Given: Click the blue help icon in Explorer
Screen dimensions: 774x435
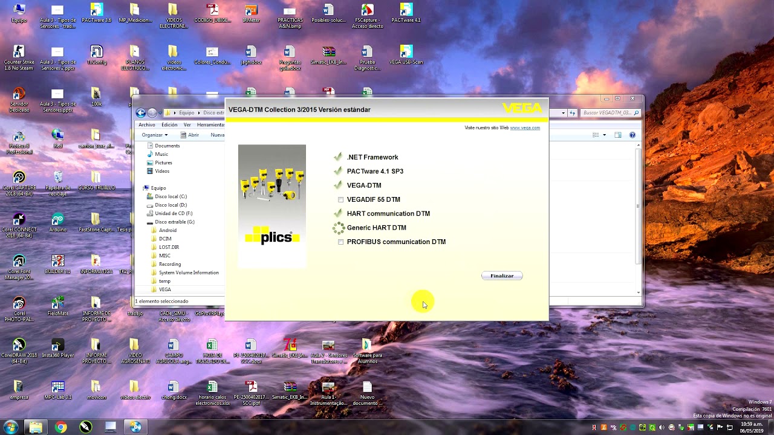Looking at the screenshot, I should pos(633,135).
